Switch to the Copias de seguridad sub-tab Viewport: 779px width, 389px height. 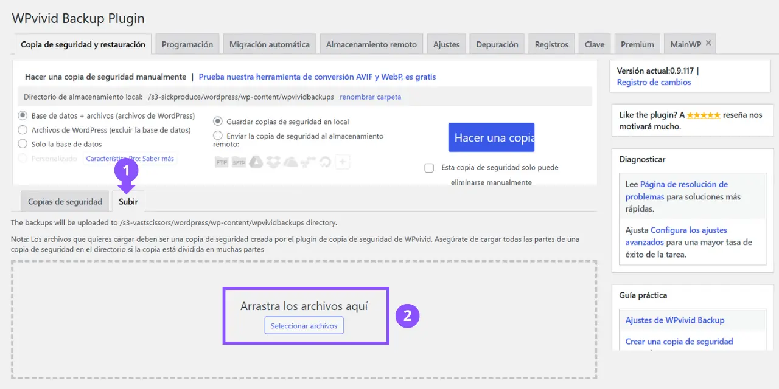pyautogui.click(x=65, y=202)
